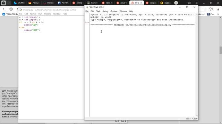Switch to the АСУ РС browser tab
The image size is (222, 124).
pyautogui.click(x=63, y=3)
